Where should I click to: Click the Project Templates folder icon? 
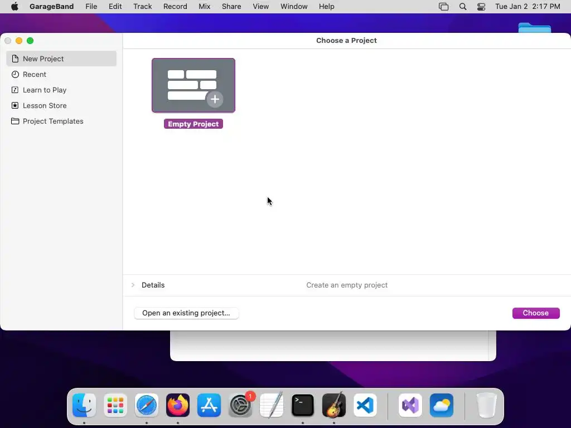tap(15, 121)
